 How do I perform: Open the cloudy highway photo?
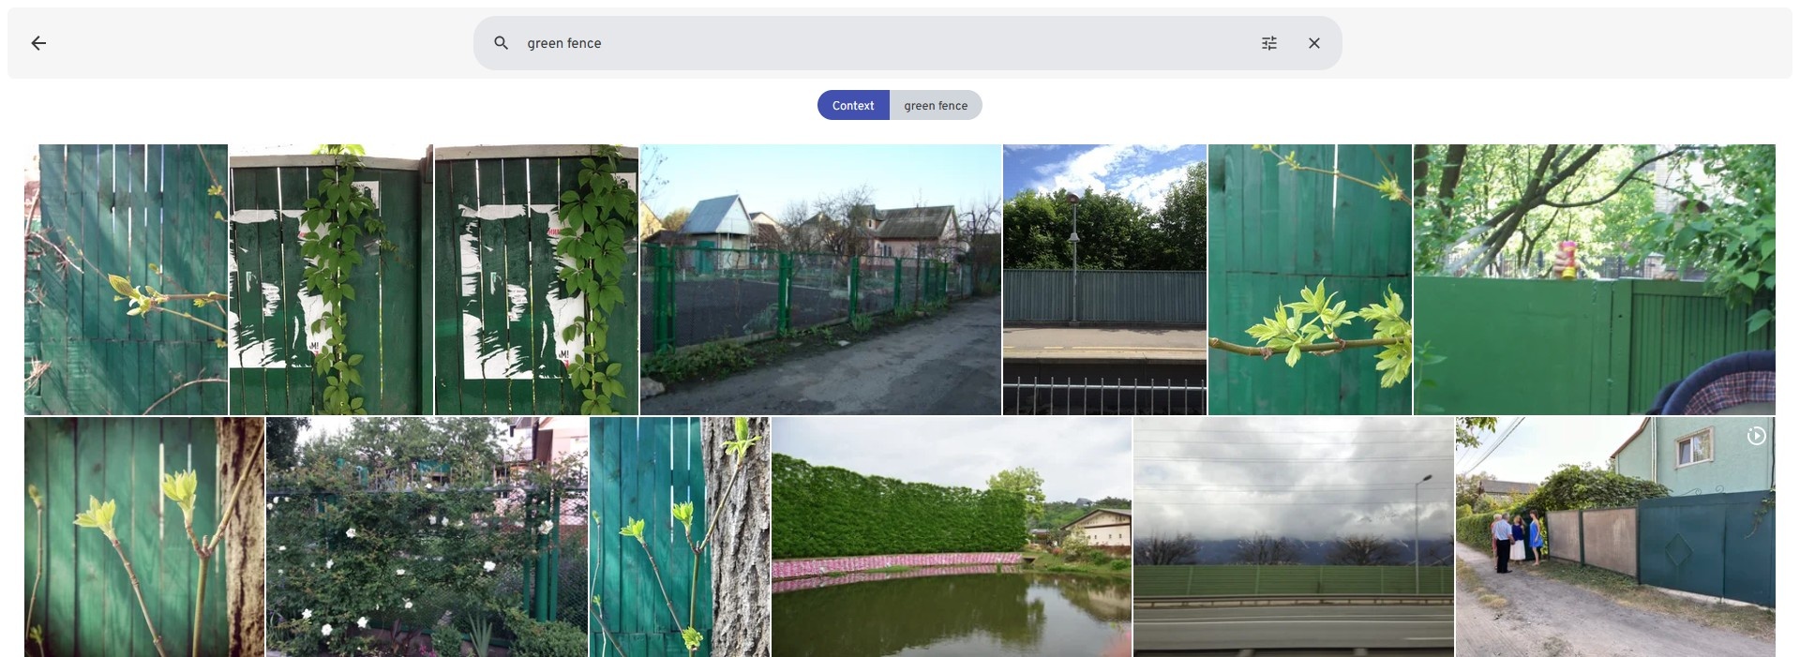[x=1293, y=537]
